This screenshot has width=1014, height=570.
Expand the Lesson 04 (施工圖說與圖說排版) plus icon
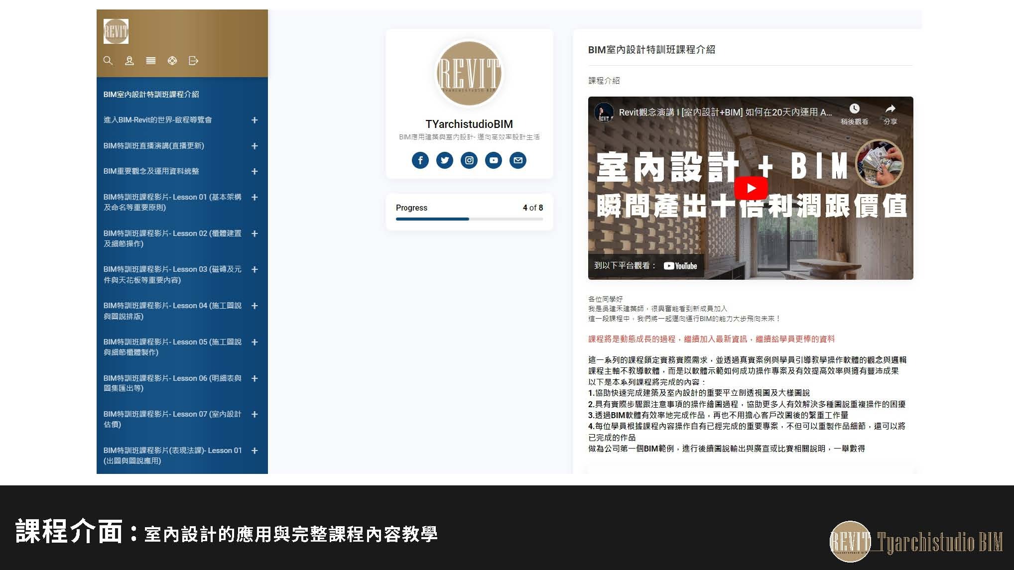(x=254, y=306)
